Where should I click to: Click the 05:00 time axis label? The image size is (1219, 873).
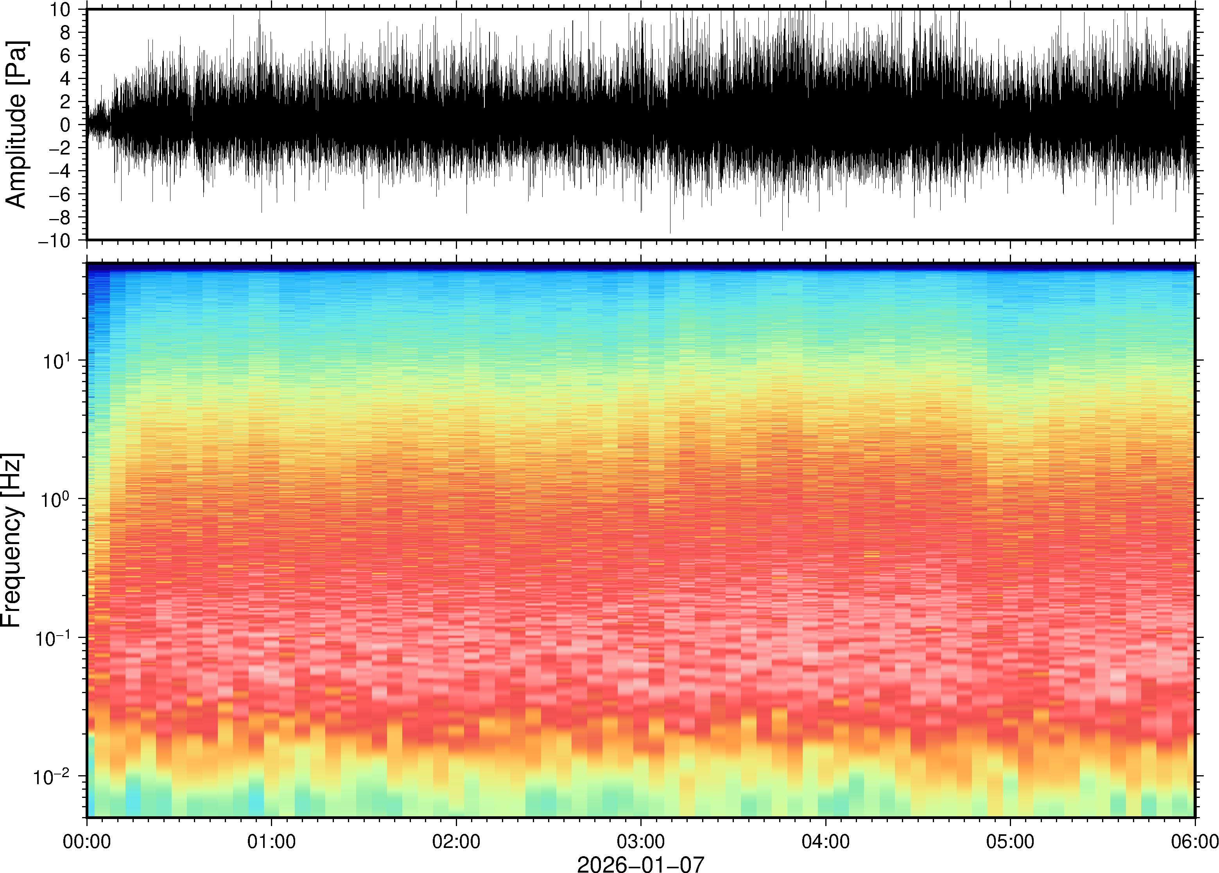coord(1010,841)
